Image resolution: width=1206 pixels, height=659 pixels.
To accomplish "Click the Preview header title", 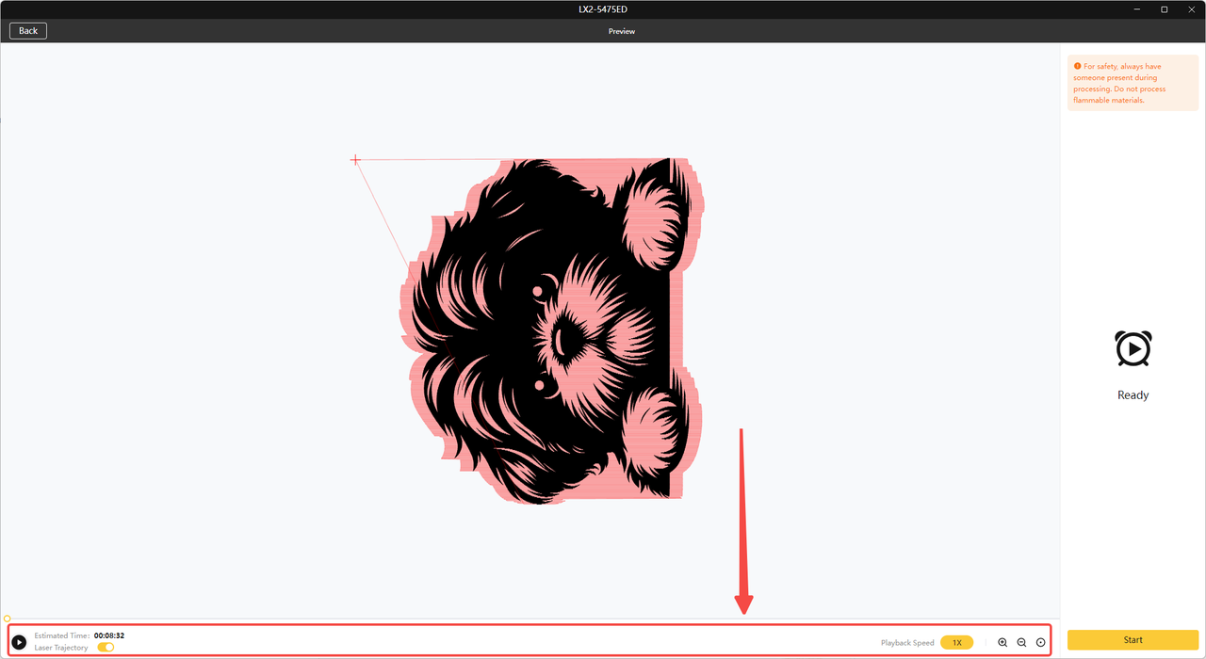I will pos(622,31).
